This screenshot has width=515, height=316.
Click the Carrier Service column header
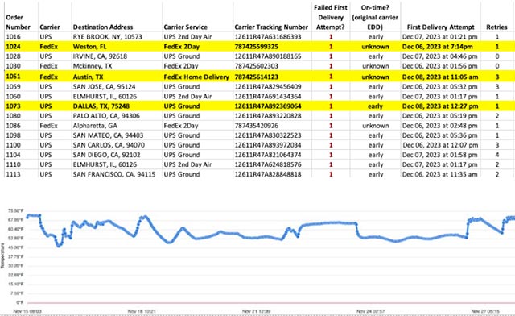pos(186,27)
